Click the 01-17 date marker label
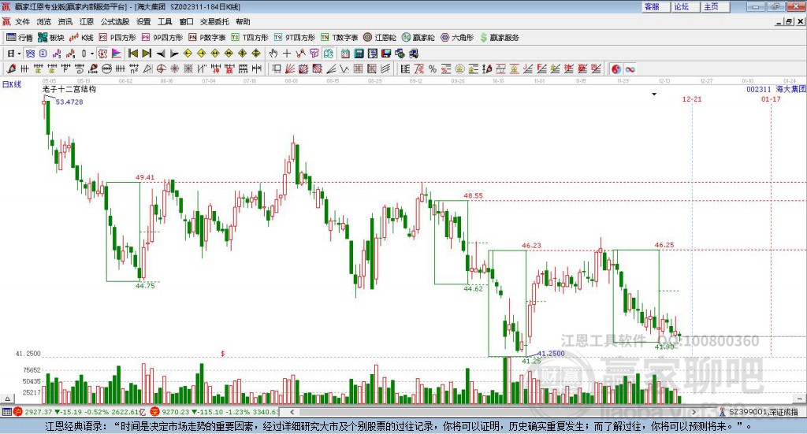The height and width of the screenshot is (434, 807). (771, 98)
